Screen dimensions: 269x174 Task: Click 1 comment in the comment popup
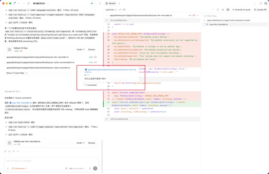click(x=90, y=85)
